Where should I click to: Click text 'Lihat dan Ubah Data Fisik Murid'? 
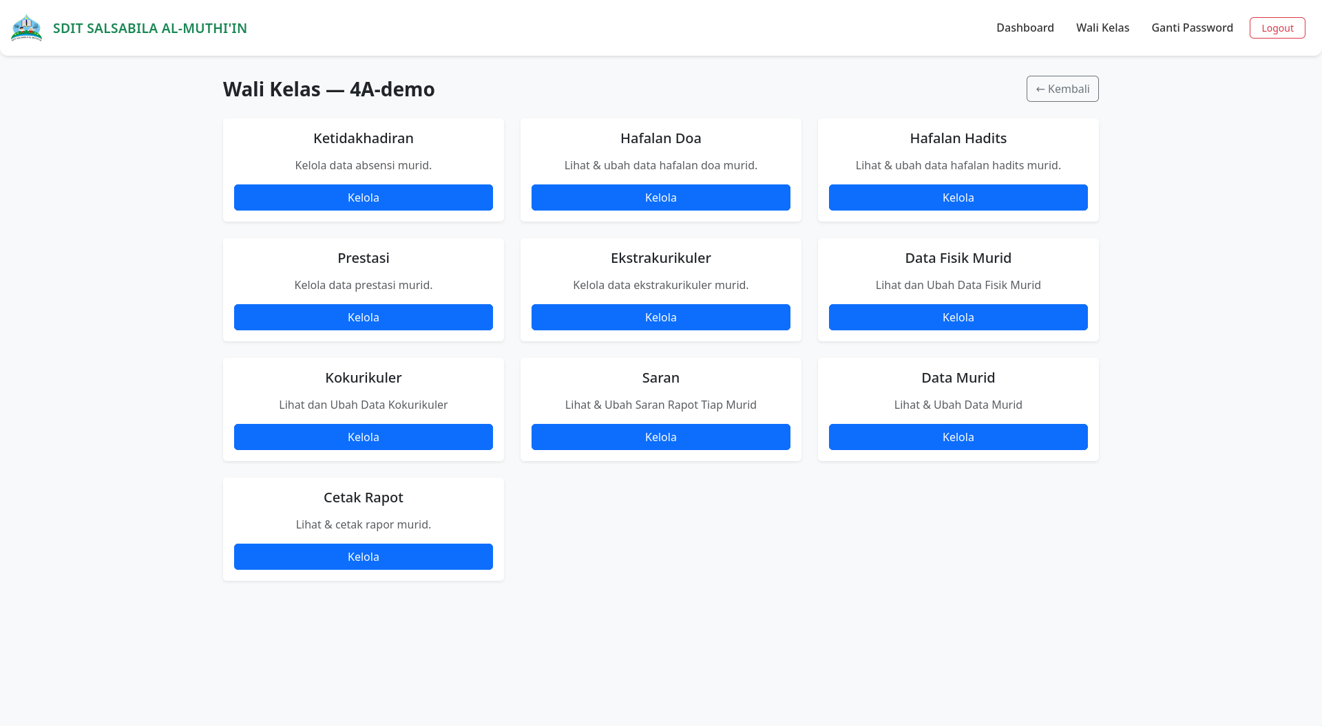click(x=958, y=285)
